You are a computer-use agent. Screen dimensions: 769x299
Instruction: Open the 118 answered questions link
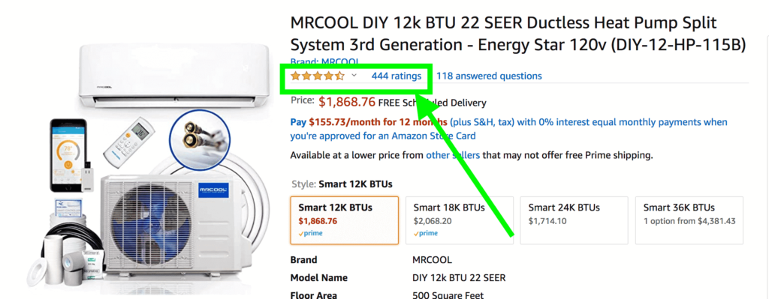tap(489, 76)
